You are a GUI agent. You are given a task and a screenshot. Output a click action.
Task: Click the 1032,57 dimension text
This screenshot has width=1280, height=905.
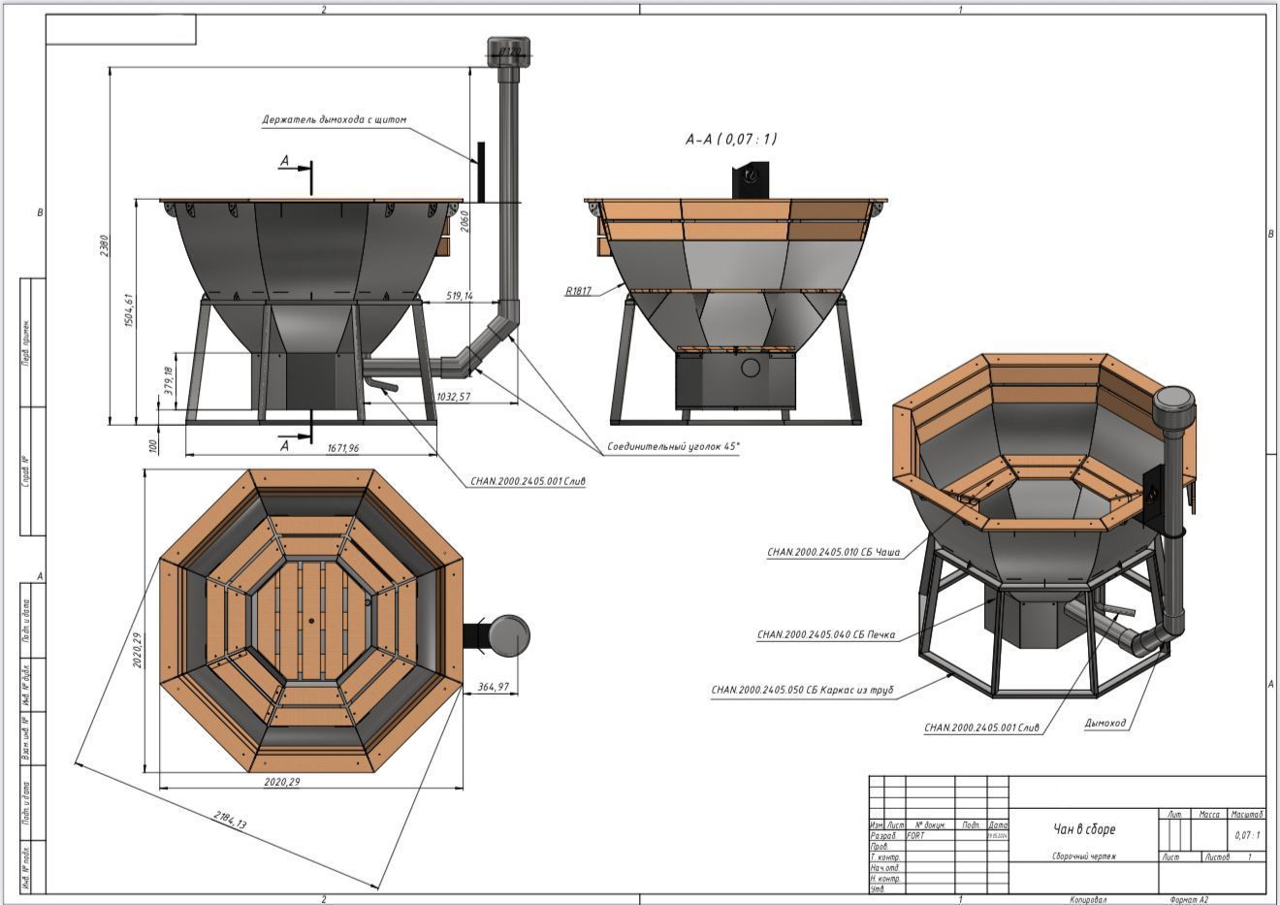[x=453, y=396]
